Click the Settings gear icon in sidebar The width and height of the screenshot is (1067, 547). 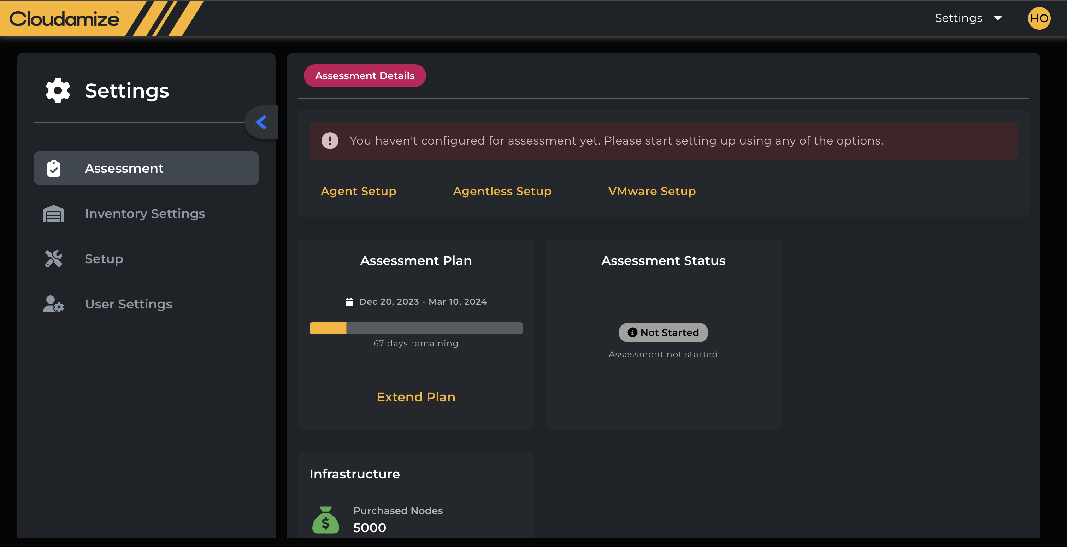pos(58,90)
